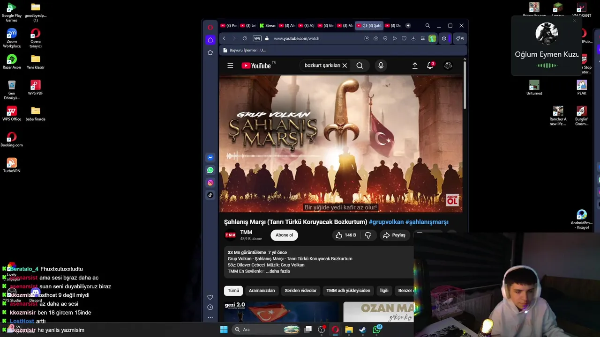Screen dimensions: 600x337
Task: Click the YouTube search magnifier button
Action: pos(360,66)
